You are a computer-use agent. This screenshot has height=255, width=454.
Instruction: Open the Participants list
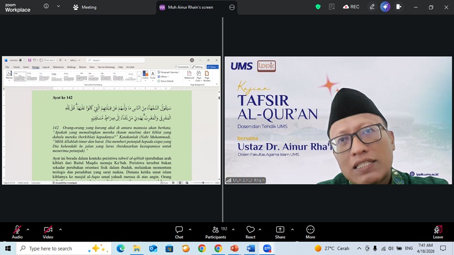[x=216, y=232]
